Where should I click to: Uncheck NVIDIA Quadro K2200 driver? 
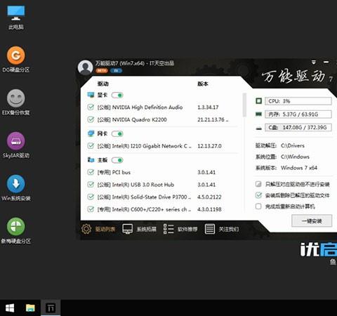91,119
